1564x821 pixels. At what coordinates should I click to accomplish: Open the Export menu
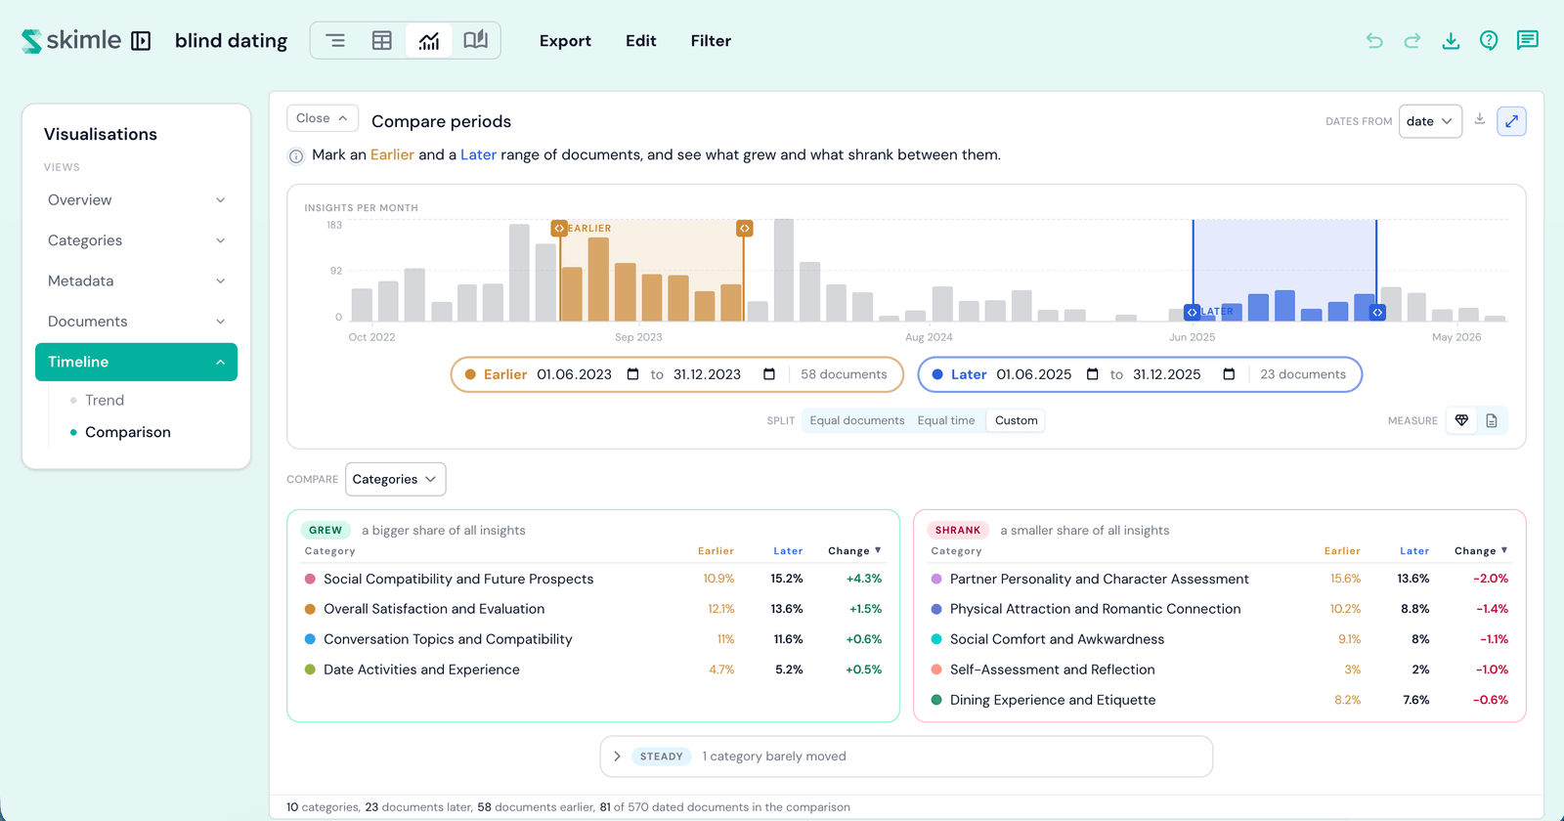pyautogui.click(x=565, y=41)
